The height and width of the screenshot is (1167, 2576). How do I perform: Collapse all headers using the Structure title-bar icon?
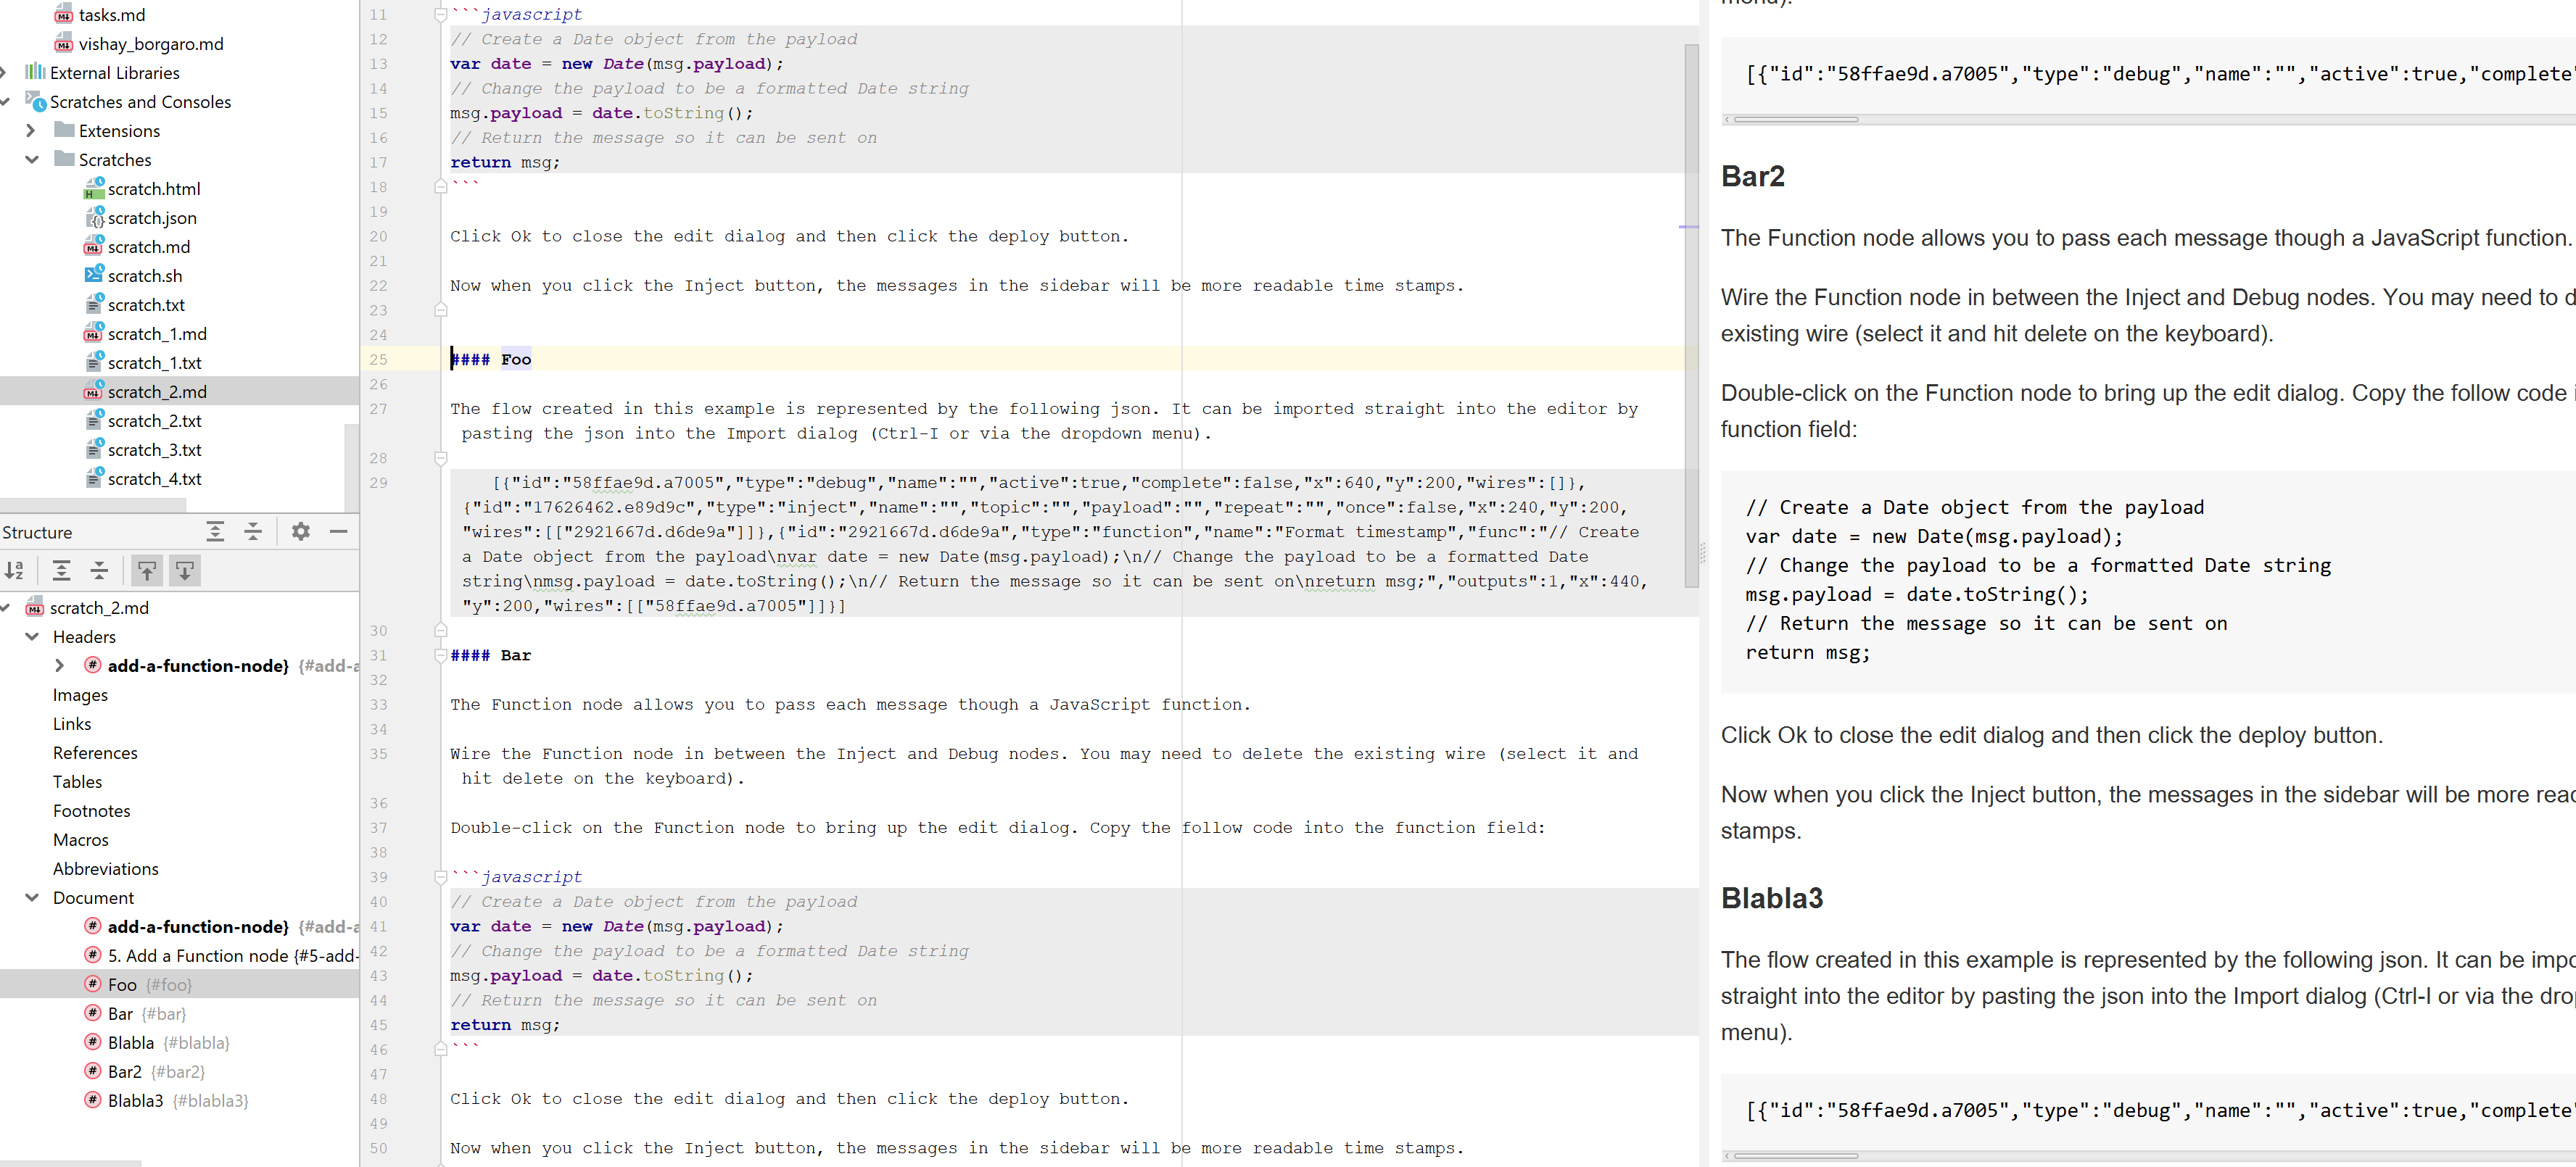[253, 531]
